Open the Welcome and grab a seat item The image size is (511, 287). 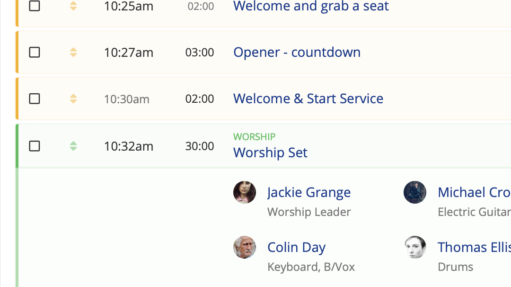(311, 6)
